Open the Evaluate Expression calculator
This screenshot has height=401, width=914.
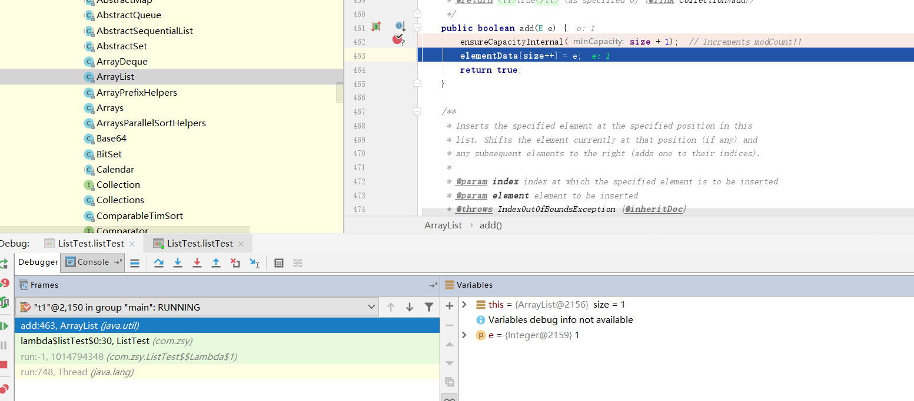click(279, 263)
